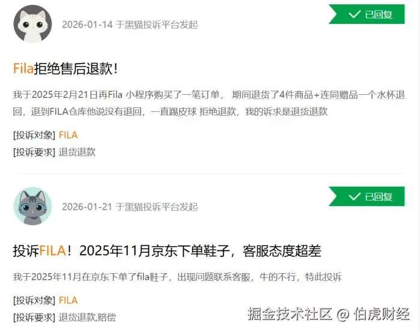This screenshot has width=420, height=332.
Task: Click orange Fila word in first title
Action: pos(23,68)
